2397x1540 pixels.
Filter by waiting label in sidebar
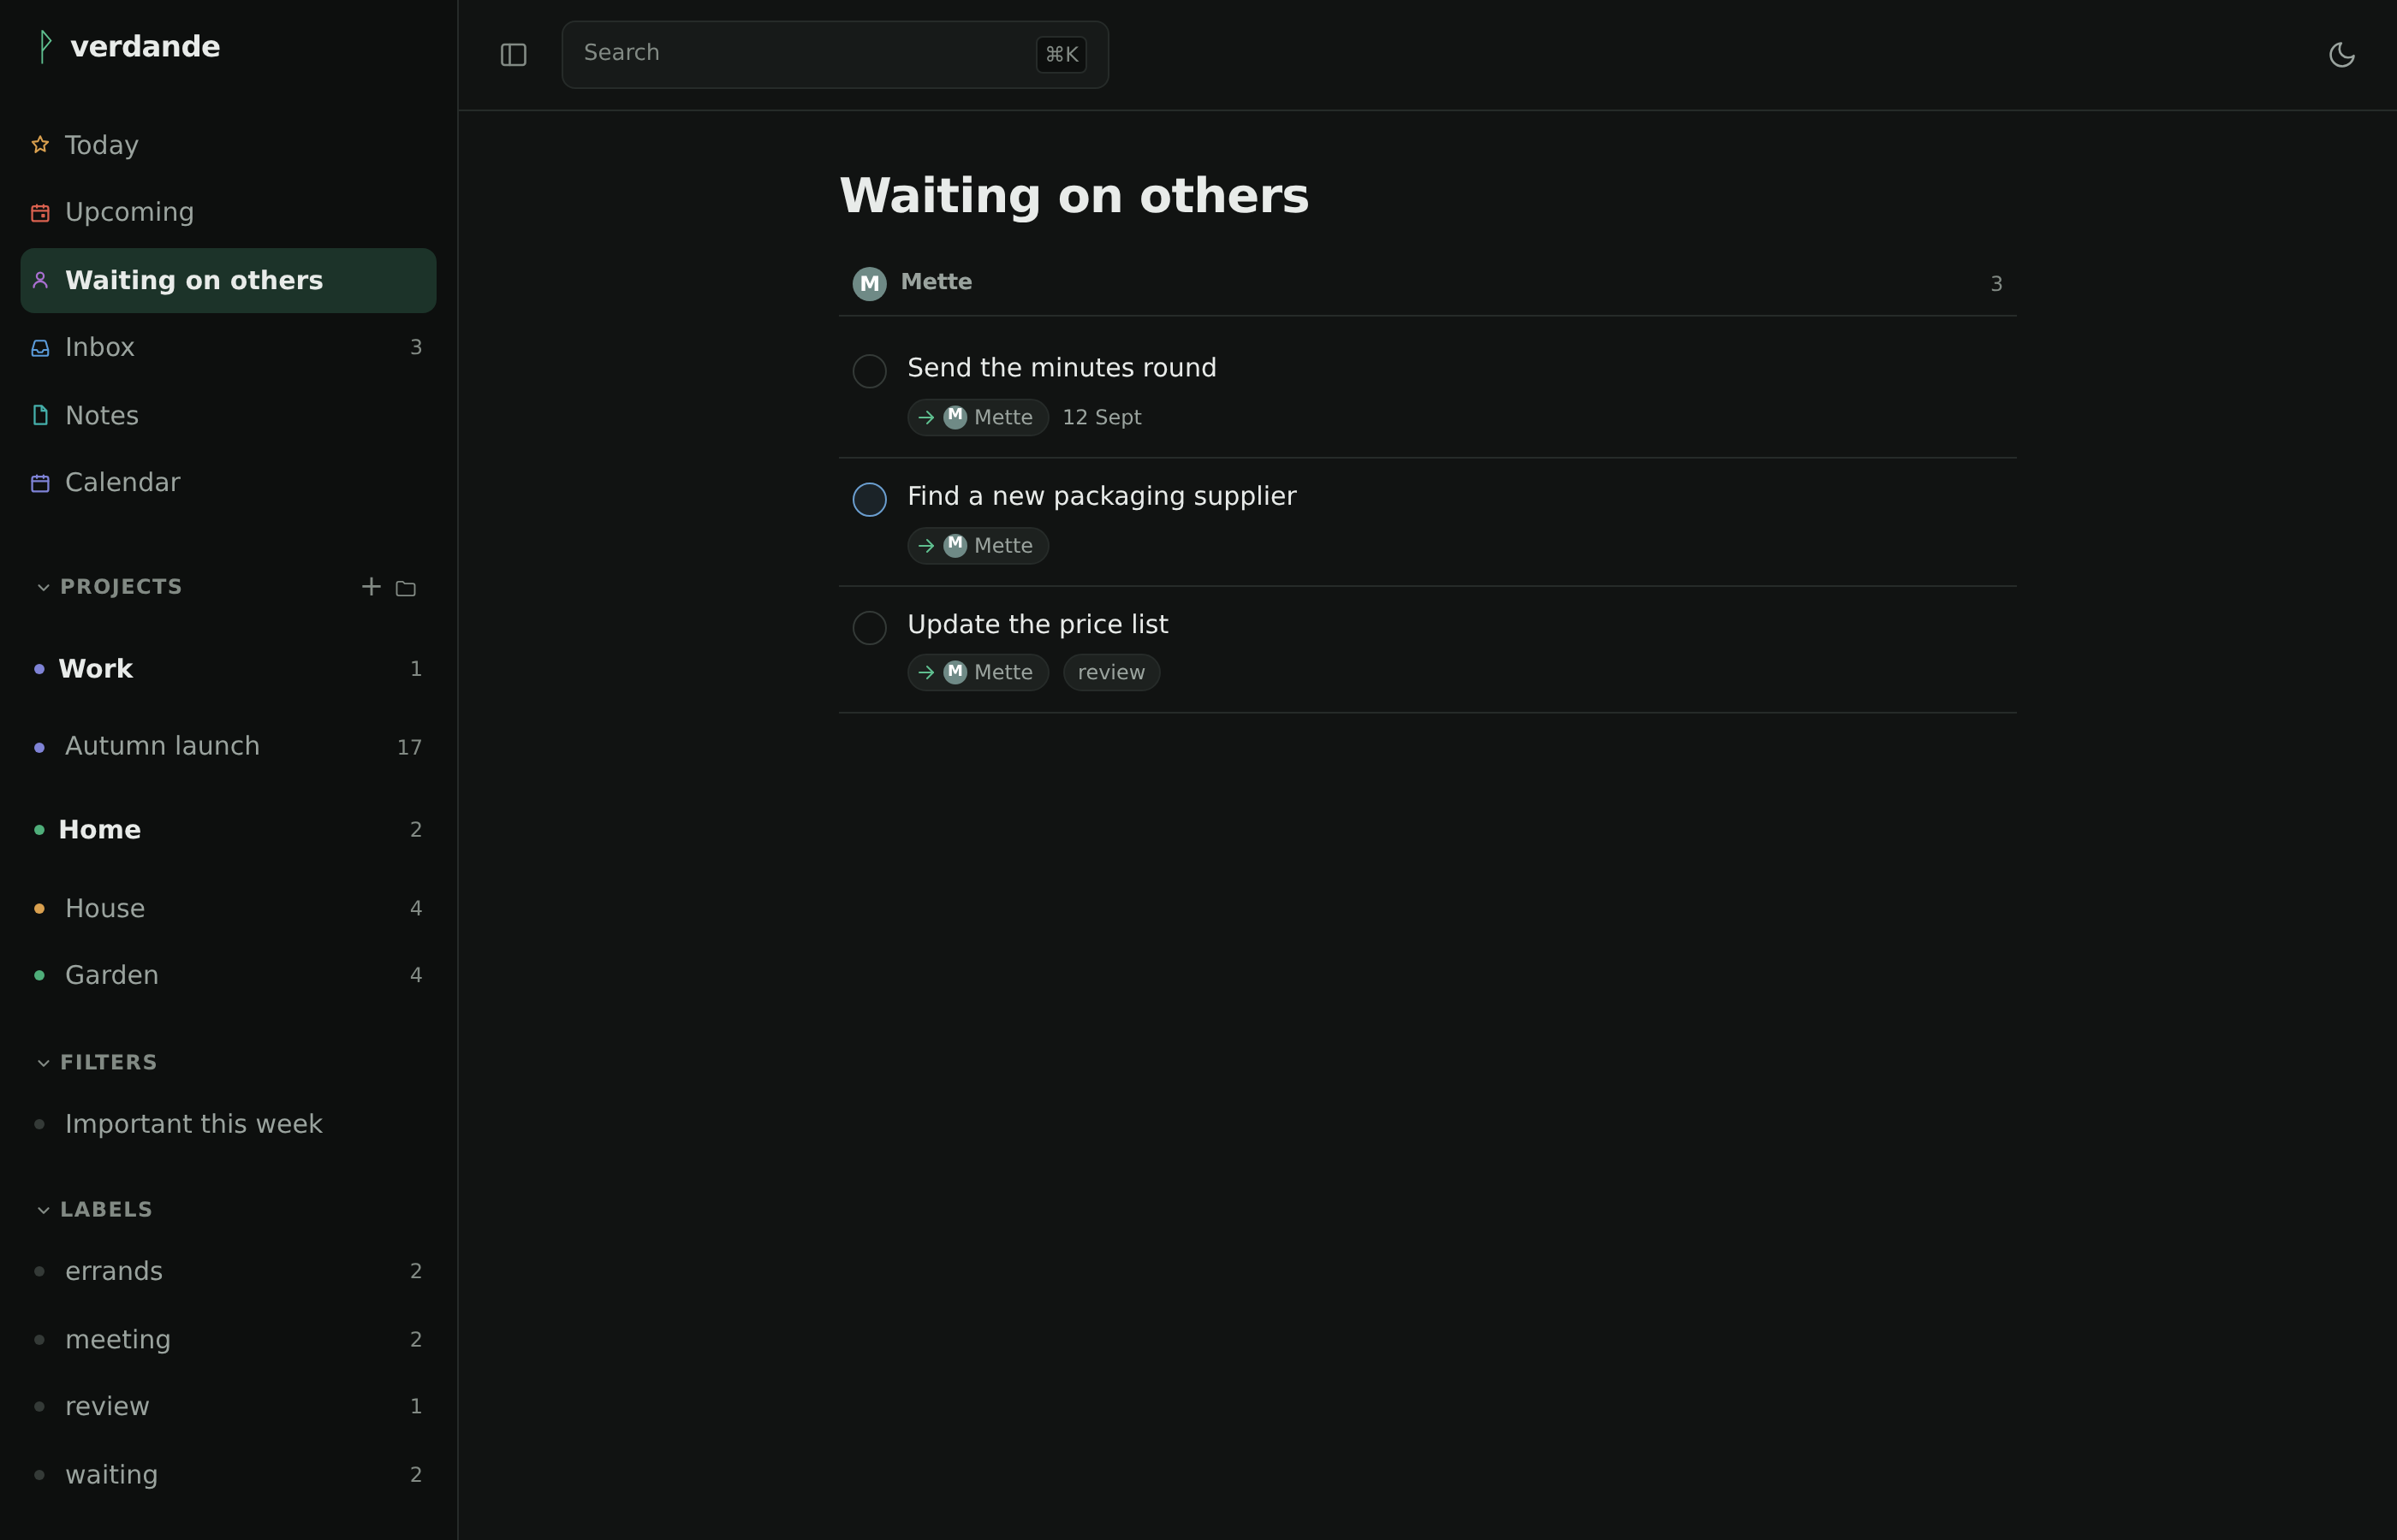click(228, 1475)
